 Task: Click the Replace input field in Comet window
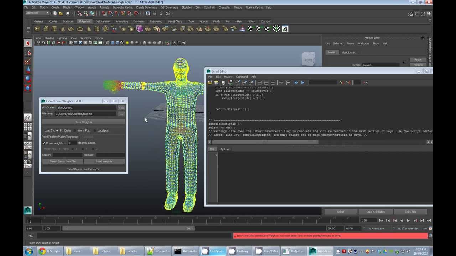click(x=110, y=155)
